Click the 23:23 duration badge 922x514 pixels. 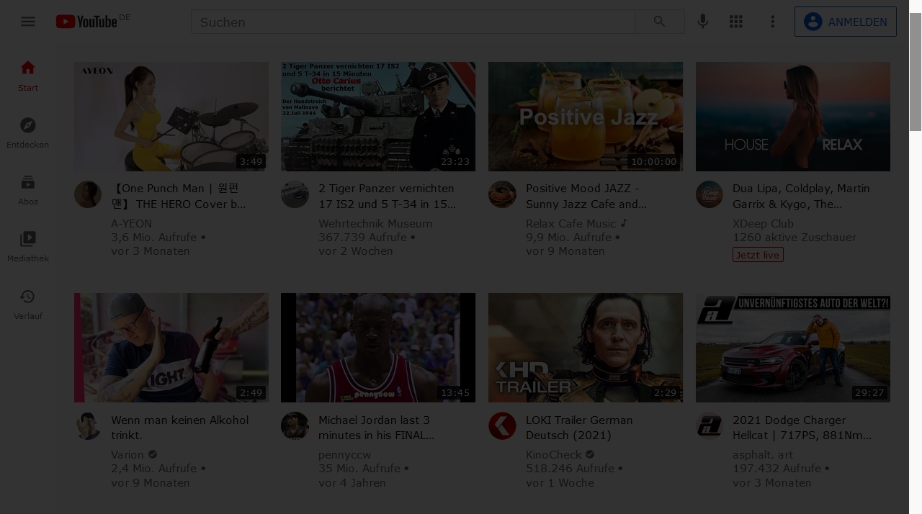click(455, 161)
